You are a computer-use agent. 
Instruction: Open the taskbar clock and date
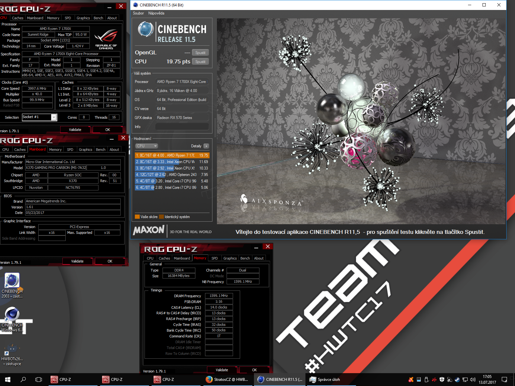click(x=487, y=380)
